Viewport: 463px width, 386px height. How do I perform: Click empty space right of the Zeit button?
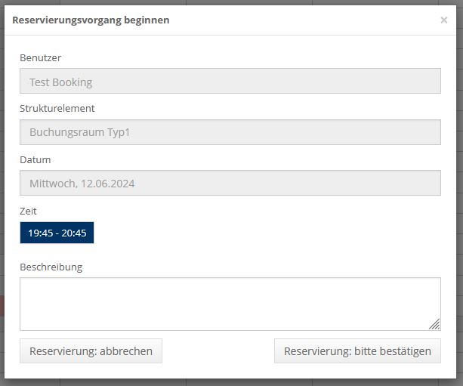click(264, 233)
